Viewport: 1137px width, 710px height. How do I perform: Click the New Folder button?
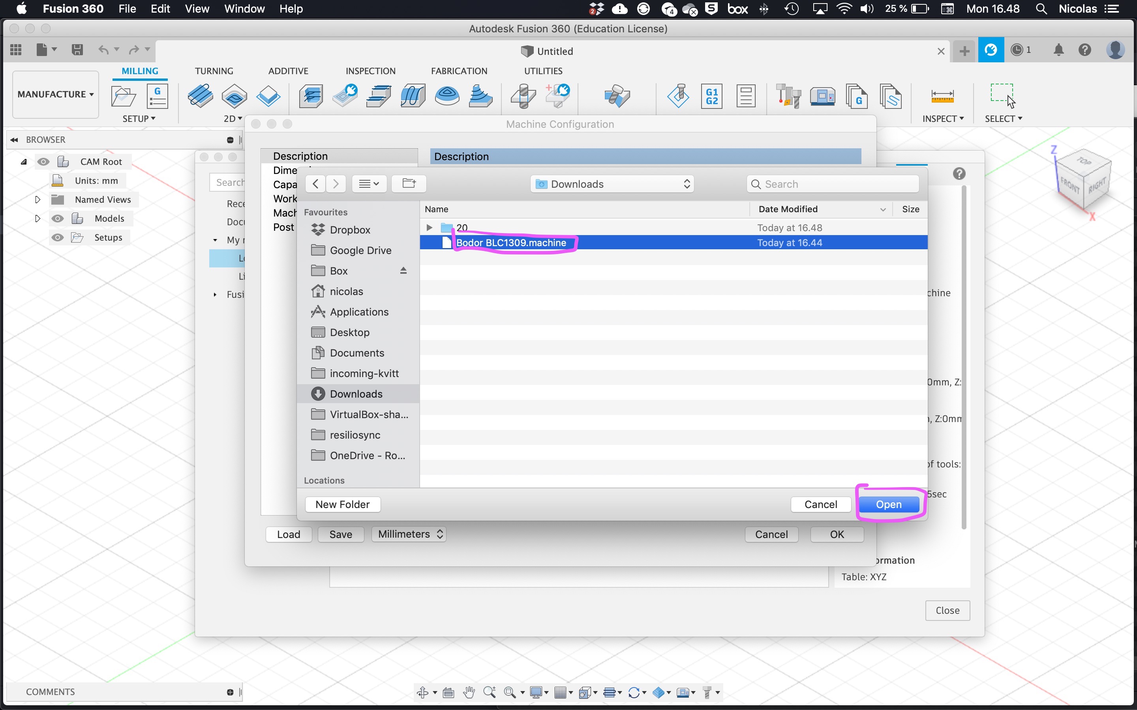[343, 504]
